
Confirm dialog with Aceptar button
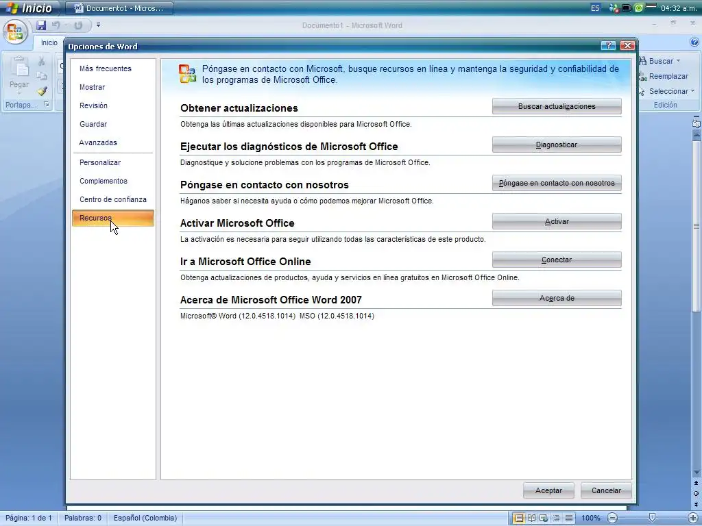tap(548, 490)
